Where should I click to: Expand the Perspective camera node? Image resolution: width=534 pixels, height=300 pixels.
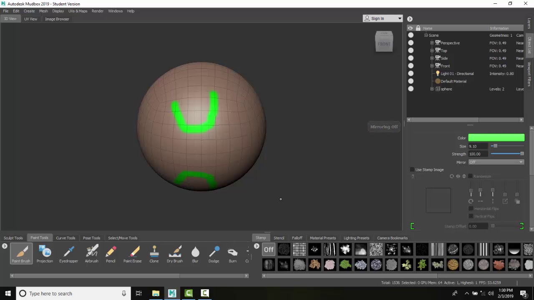coord(432,43)
